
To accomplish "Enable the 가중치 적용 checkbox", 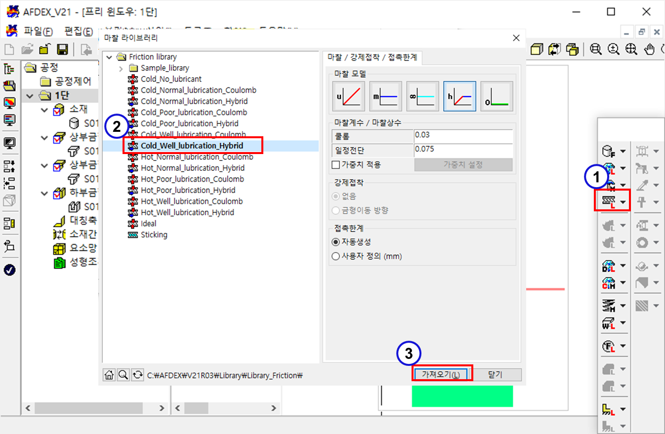I will pyautogui.click(x=336, y=164).
